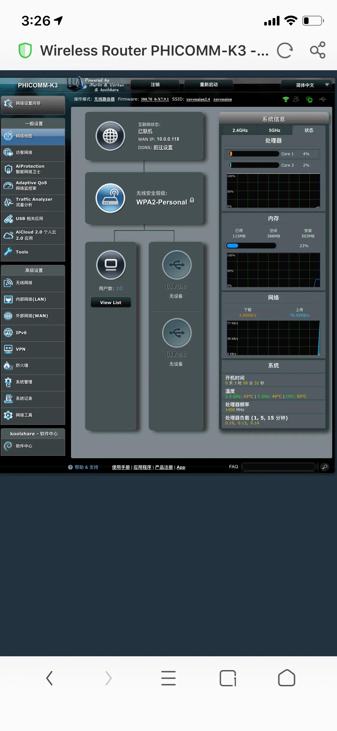This screenshot has width=337, height=731.
Task: Open the Tools menu item
Action: click(x=33, y=252)
